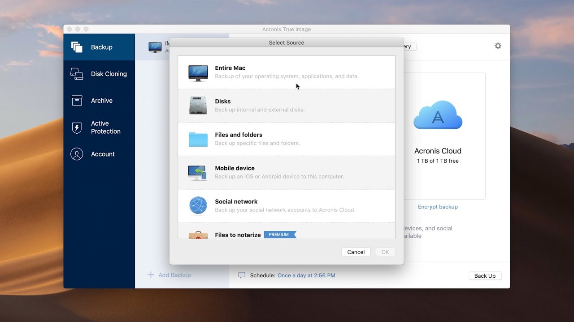Click the Acronis Cloud destination icon

(x=438, y=115)
